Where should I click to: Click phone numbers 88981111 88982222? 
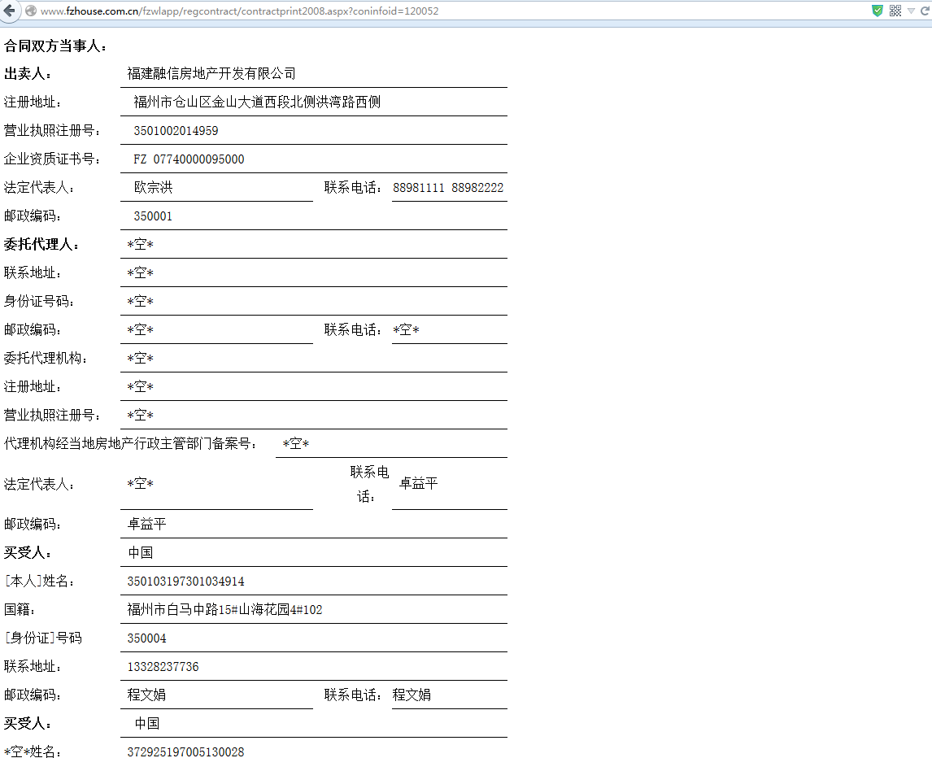[448, 188]
